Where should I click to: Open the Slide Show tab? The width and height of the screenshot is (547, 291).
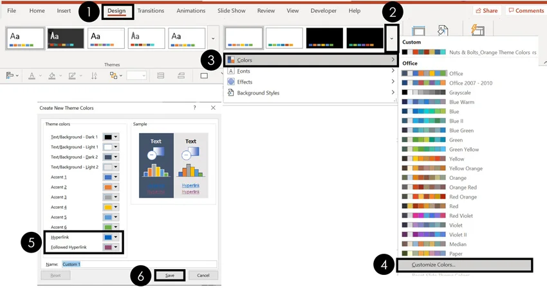[231, 11]
